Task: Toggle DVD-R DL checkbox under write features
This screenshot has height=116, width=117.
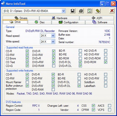Action: [79, 82]
